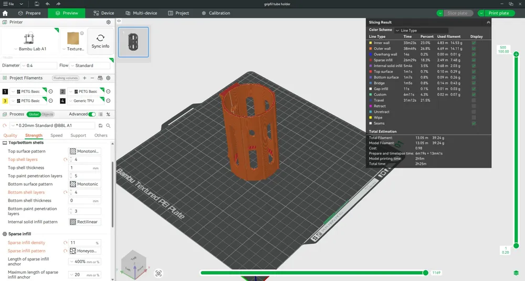Toggle Outer wall display checkbox
The width and height of the screenshot is (525, 281).
pyautogui.click(x=474, y=49)
